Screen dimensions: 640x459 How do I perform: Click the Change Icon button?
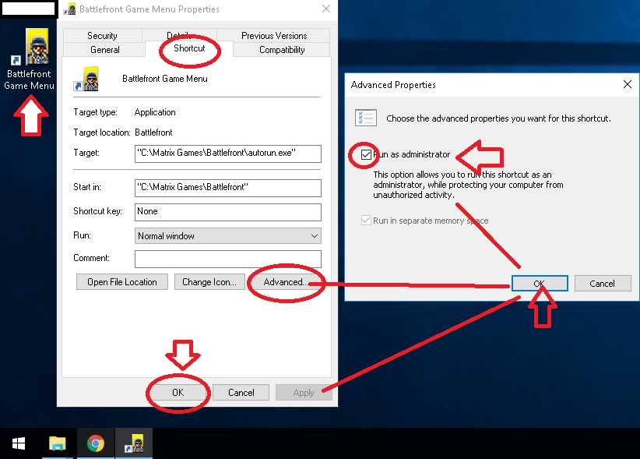(209, 282)
